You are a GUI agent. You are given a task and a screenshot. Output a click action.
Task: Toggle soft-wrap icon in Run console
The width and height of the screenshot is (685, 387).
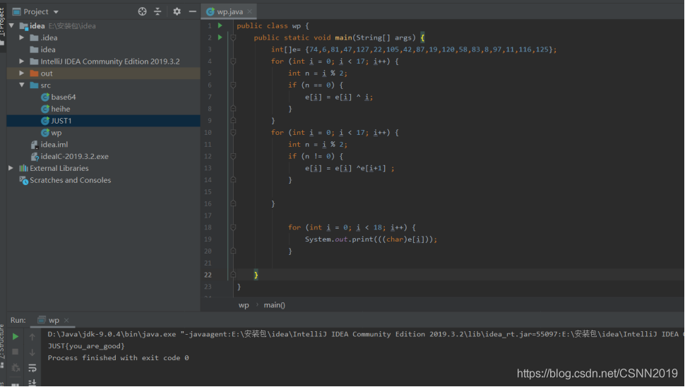click(32, 368)
